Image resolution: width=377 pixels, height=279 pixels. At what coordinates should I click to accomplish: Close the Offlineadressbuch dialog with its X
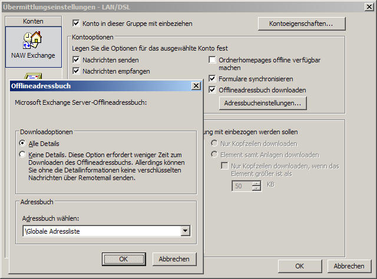click(x=196, y=86)
